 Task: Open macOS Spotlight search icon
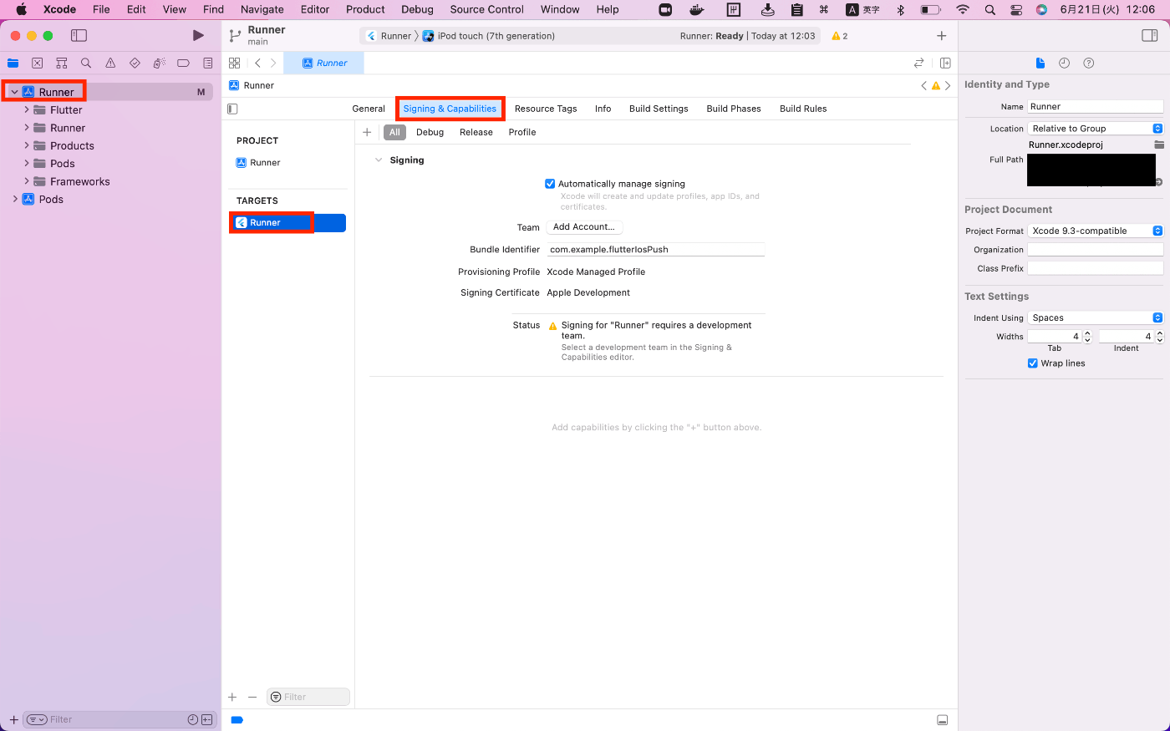(x=990, y=9)
